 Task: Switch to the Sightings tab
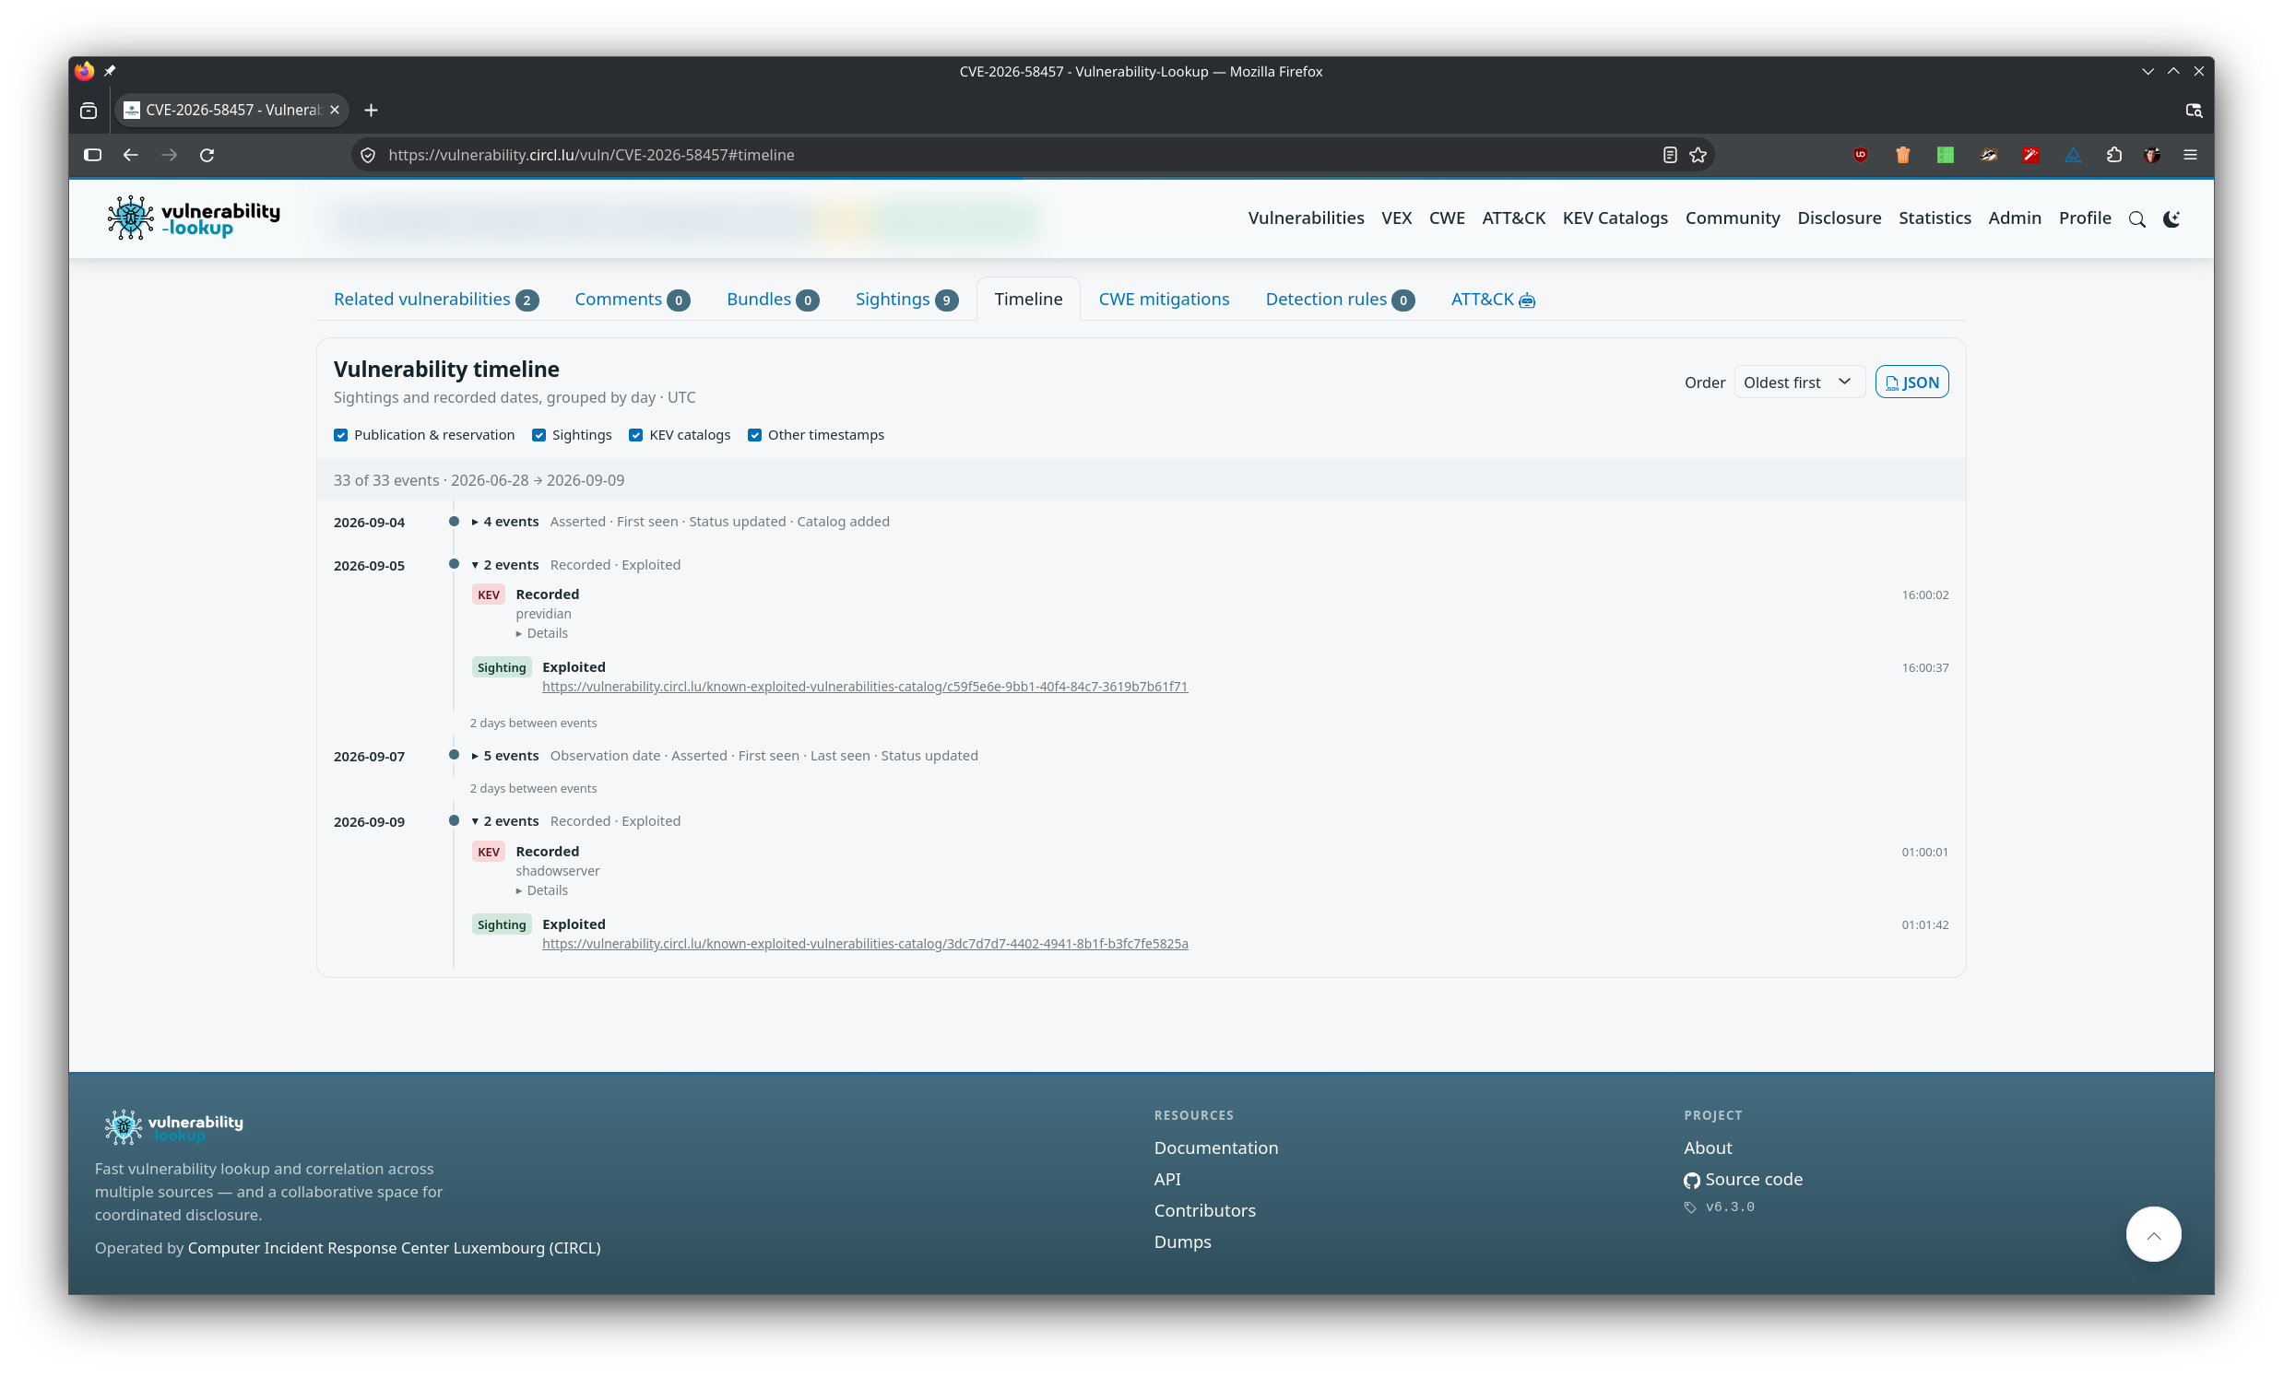coord(905,300)
